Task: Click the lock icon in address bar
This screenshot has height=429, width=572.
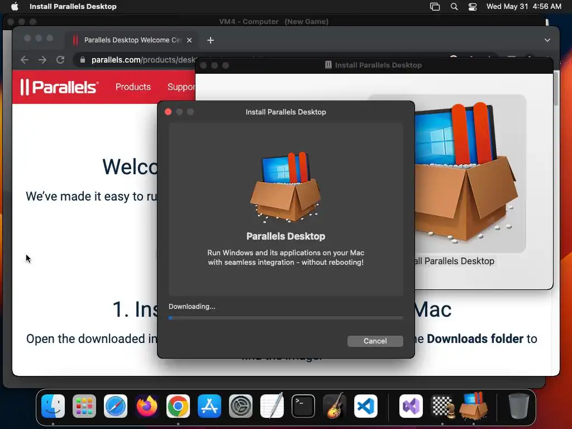Action: tap(83, 60)
